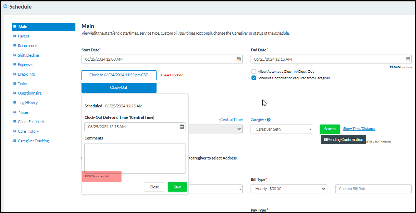Click the Recurrence sidebar icon
Image resolution: width=416 pixels, height=213 pixels.
[15, 46]
